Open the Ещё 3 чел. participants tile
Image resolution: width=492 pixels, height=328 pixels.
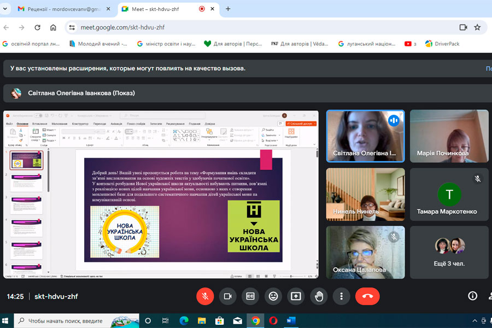[x=449, y=253]
